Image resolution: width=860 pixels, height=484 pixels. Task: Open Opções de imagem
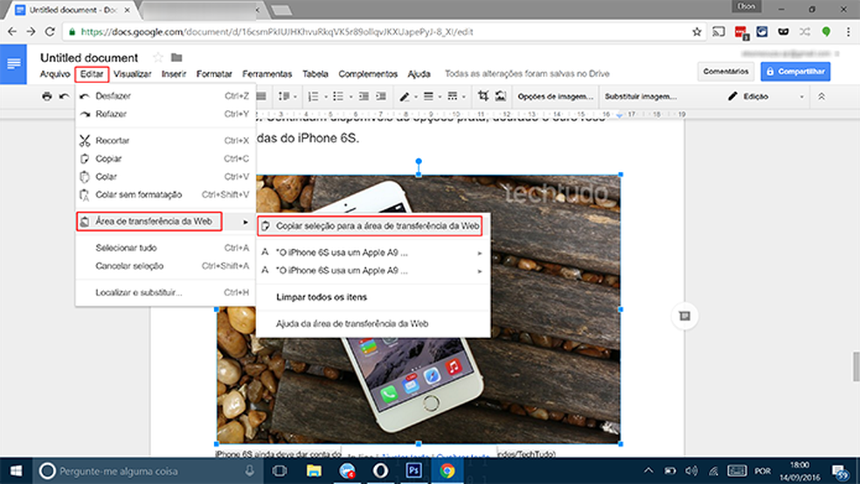click(556, 96)
